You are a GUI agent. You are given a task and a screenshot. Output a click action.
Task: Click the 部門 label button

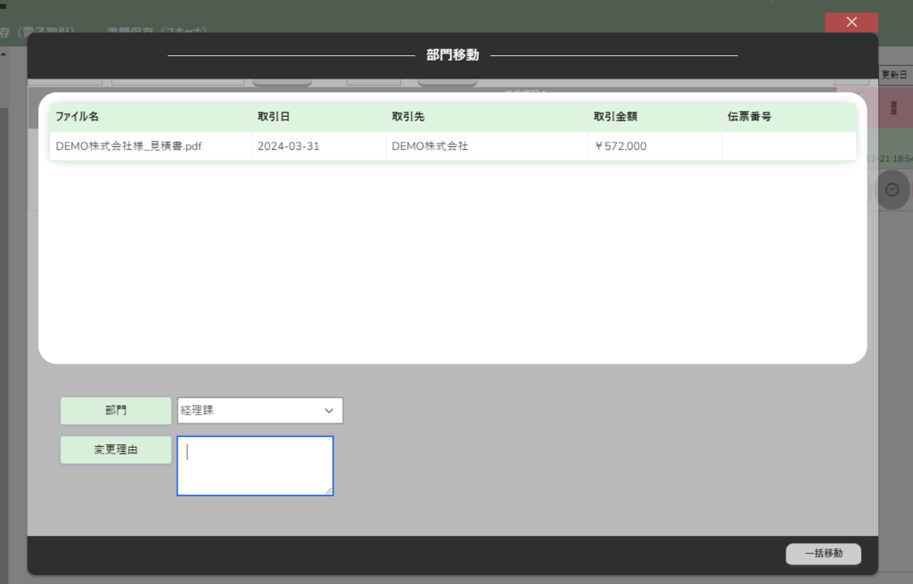click(116, 411)
